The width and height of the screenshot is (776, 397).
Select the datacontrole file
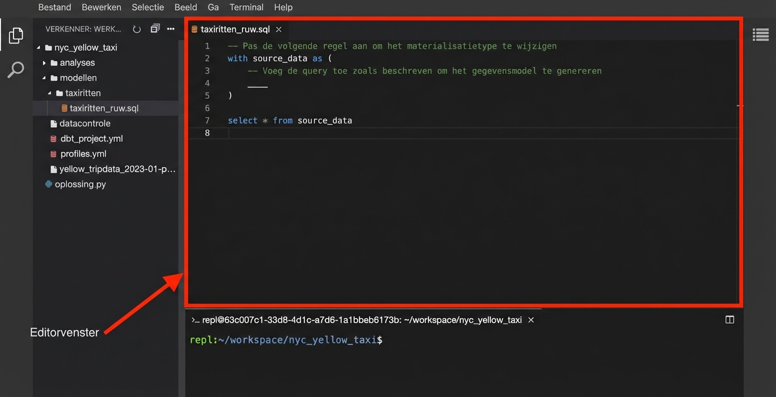tap(84, 123)
